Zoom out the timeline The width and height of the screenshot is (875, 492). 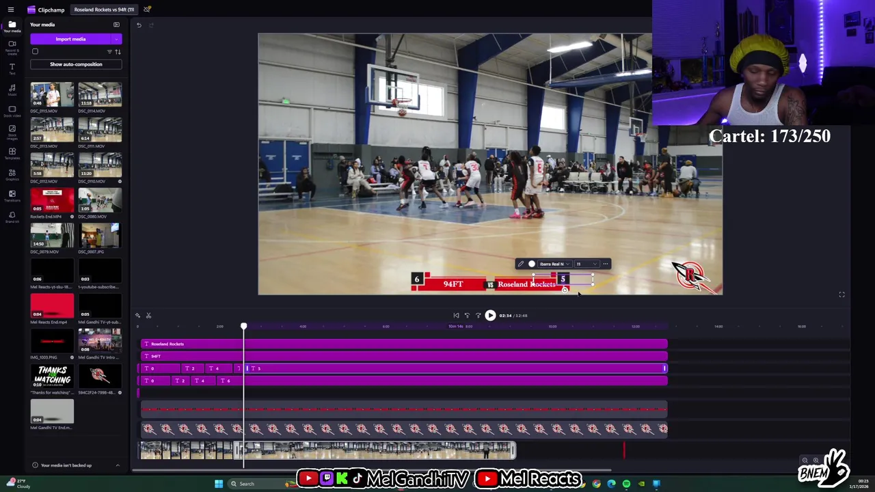point(805,461)
